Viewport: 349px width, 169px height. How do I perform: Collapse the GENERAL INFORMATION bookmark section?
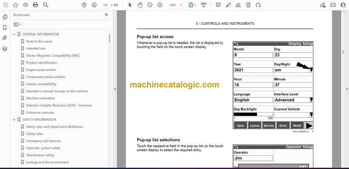[14, 34]
